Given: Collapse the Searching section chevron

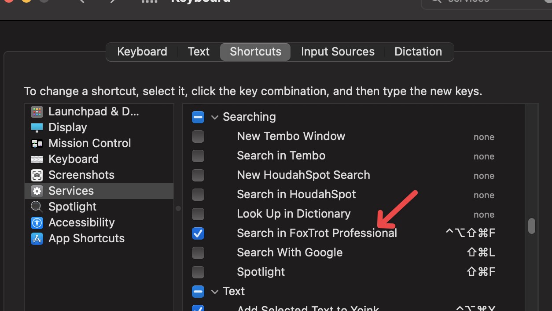Looking at the screenshot, I should pyautogui.click(x=215, y=117).
